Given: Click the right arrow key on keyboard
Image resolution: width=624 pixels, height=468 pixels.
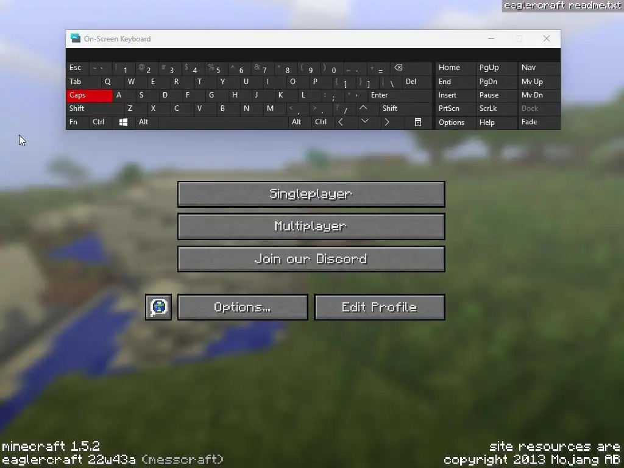Looking at the screenshot, I should point(387,122).
